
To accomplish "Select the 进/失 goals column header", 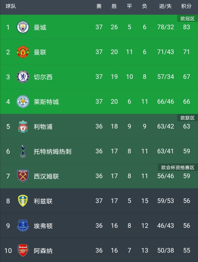I will coord(165,6).
